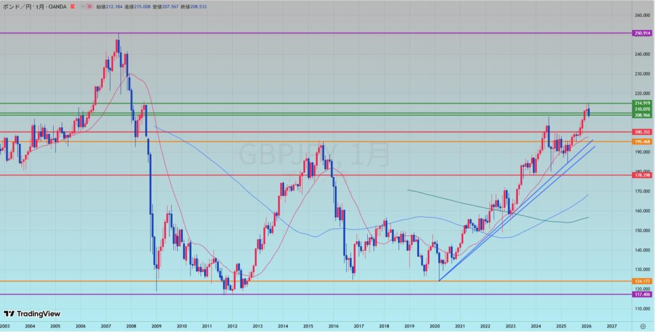Image resolution: width=655 pixels, height=332 pixels.
Task: Click the 260.000 price scale value
Action: [642, 15]
